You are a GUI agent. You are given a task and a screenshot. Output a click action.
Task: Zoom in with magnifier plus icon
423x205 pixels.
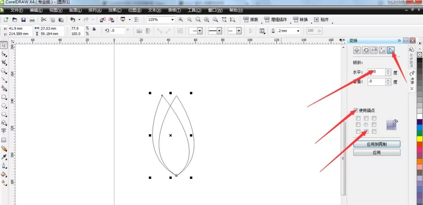click(x=181, y=20)
